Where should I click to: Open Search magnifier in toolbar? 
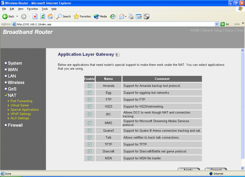pyautogui.click(x=59, y=16)
